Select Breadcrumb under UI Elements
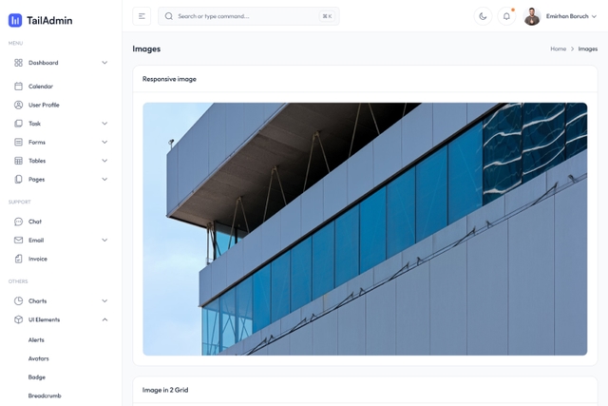 [45, 396]
